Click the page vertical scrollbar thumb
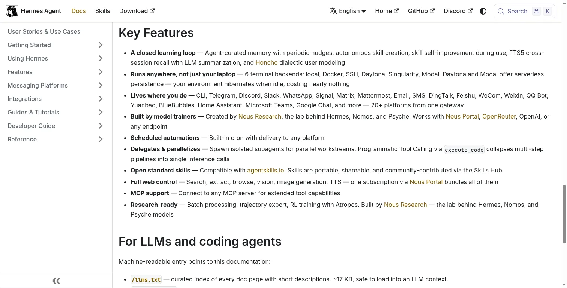Image resolution: width=567 pixels, height=288 pixels. pos(564,214)
